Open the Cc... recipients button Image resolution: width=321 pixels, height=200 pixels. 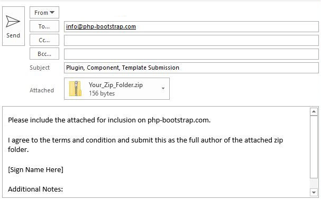[x=44, y=40]
